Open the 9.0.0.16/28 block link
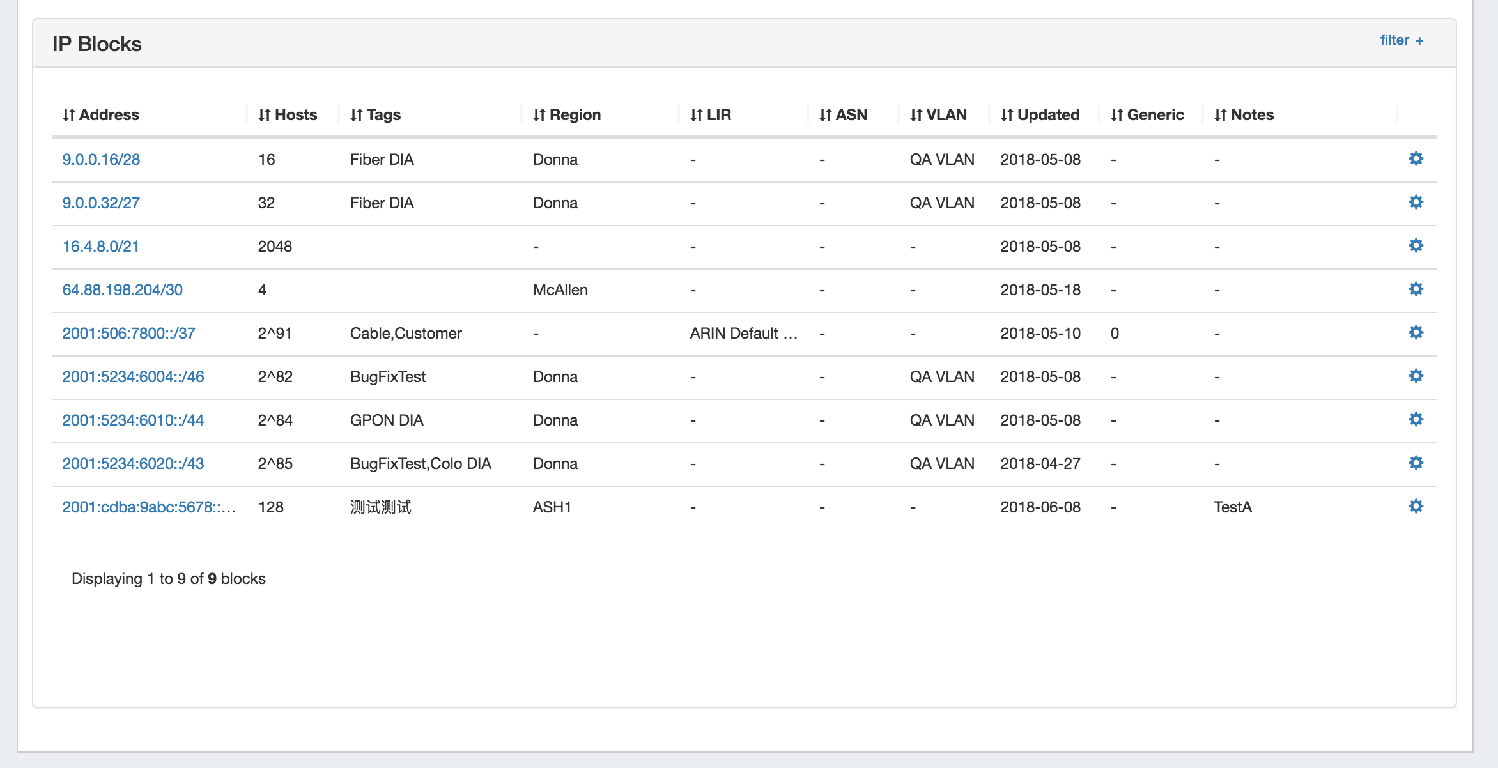This screenshot has width=1498, height=768. tap(101, 160)
